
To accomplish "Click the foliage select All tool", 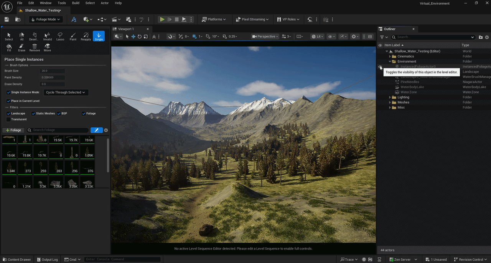I will tap(22, 36).
